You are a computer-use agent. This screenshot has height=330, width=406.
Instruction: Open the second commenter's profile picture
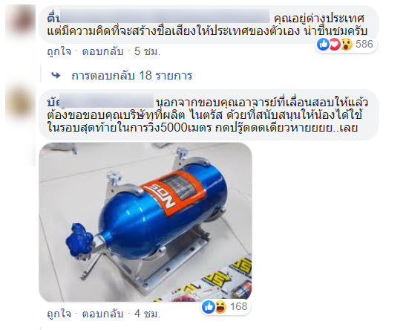coord(21,103)
